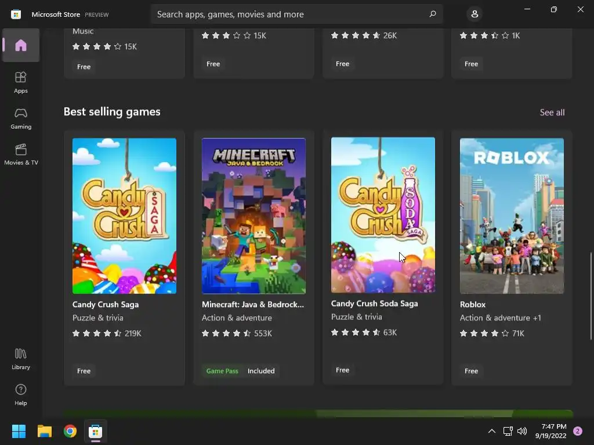The width and height of the screenshot is (594, 445).
Task: Click the 71K rating of Roblox
Action: 518,333
